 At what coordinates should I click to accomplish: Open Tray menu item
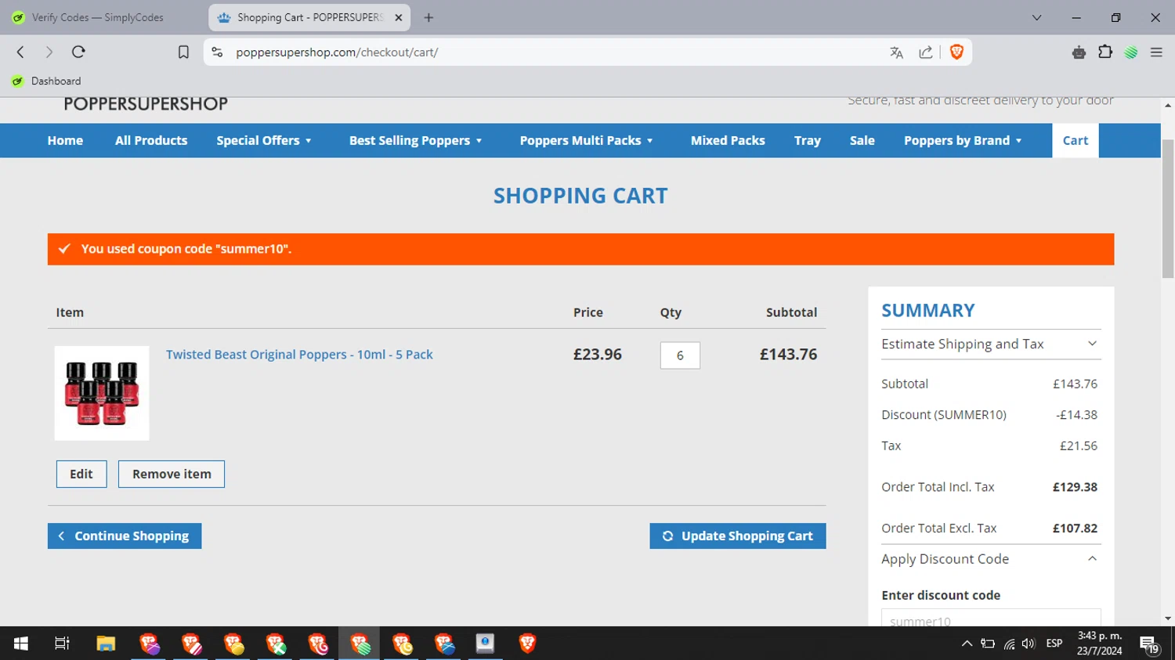tap(808, 141)
